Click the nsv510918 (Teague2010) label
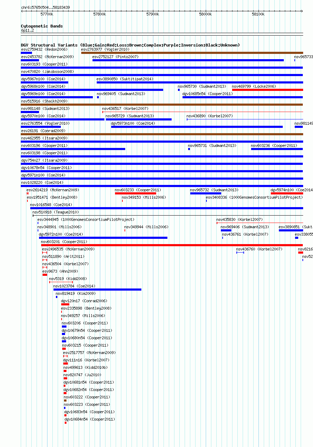Image resolution: width=313 pixels, height=447 pixels. pyautogui.click(x=56, y=212)
